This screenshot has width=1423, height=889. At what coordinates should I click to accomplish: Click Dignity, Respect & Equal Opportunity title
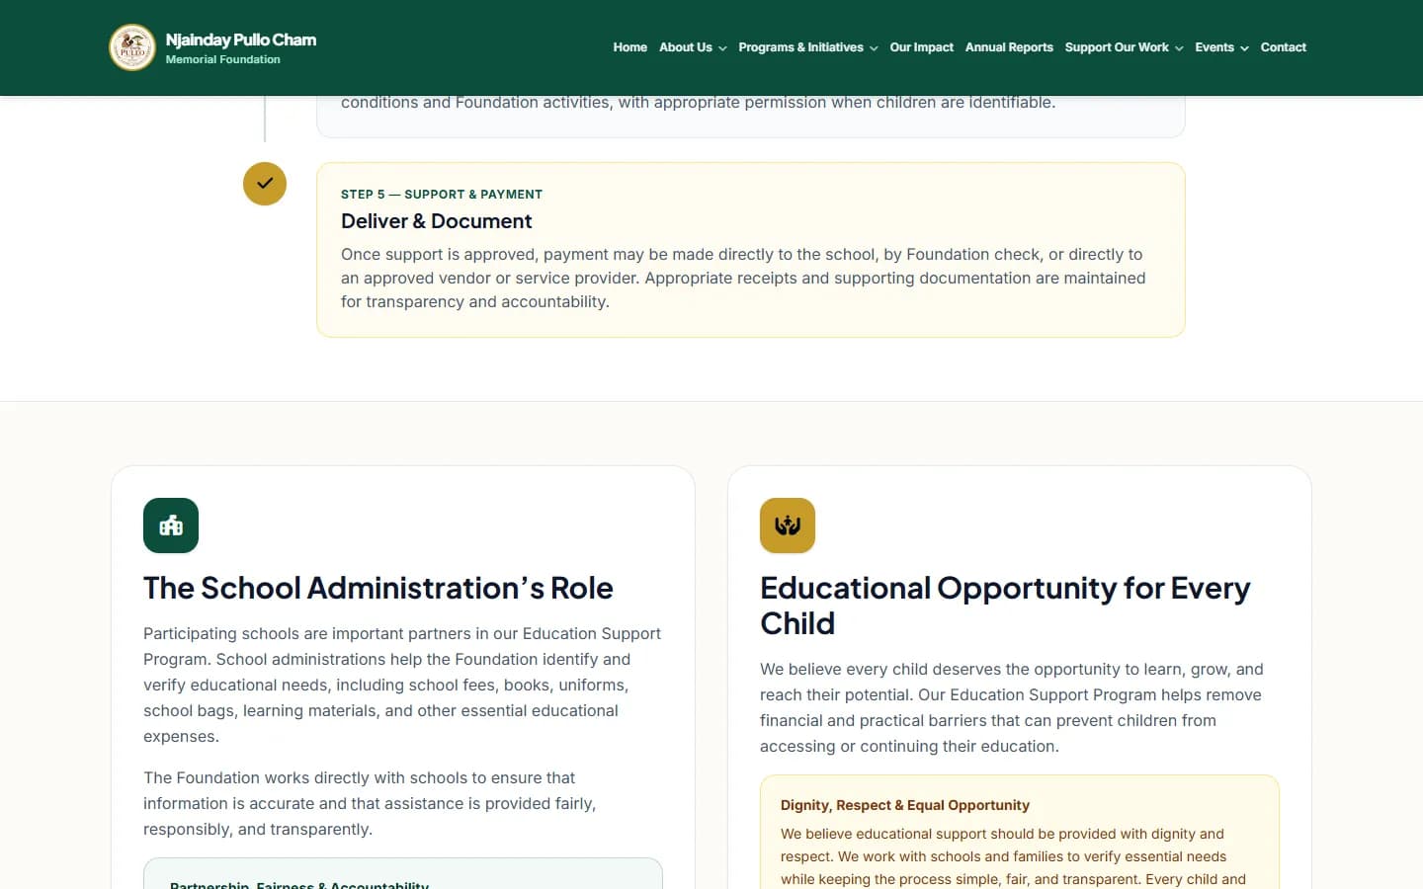(x=905, y=805)
